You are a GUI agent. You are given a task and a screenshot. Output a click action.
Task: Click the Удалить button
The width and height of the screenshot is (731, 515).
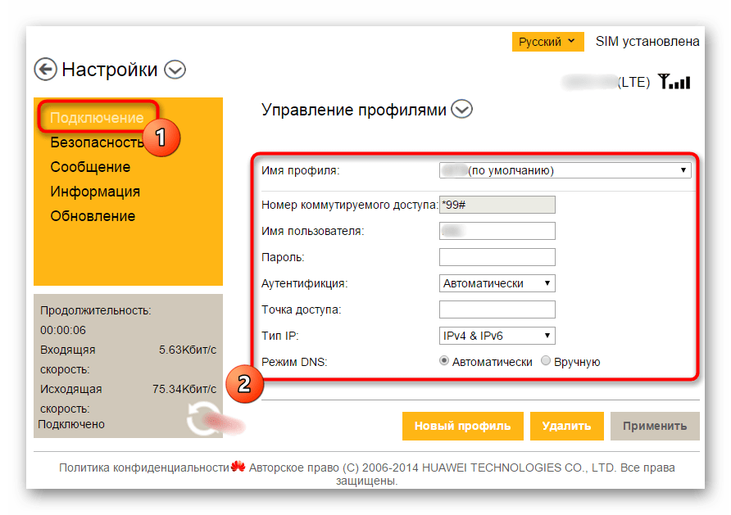[x=566, y=426]
